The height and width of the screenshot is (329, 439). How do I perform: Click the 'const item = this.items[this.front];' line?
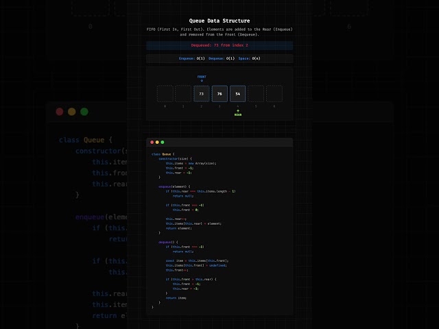click(x=197, y=260)
